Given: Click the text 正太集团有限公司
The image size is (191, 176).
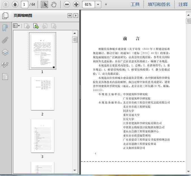Looking at the screenshot, I should click(134, 148).
